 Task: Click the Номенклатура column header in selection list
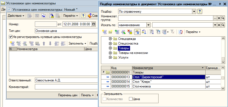click(x=169, y=68)
